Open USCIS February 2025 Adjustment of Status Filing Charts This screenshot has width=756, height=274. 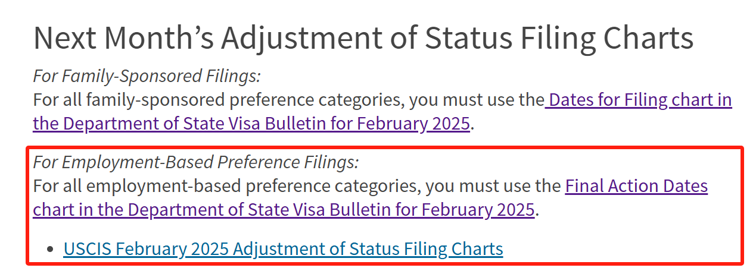pyautogui.click(x=283, y=249)
